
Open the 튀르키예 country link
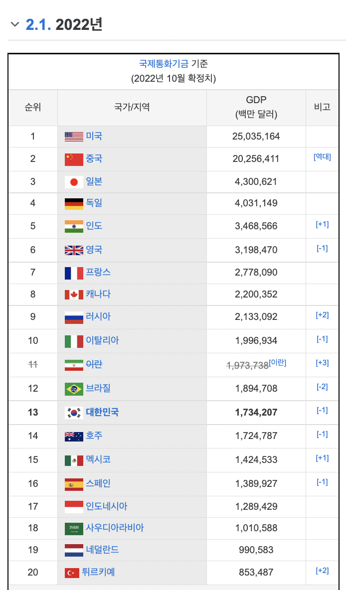click(x=98, y=572)
